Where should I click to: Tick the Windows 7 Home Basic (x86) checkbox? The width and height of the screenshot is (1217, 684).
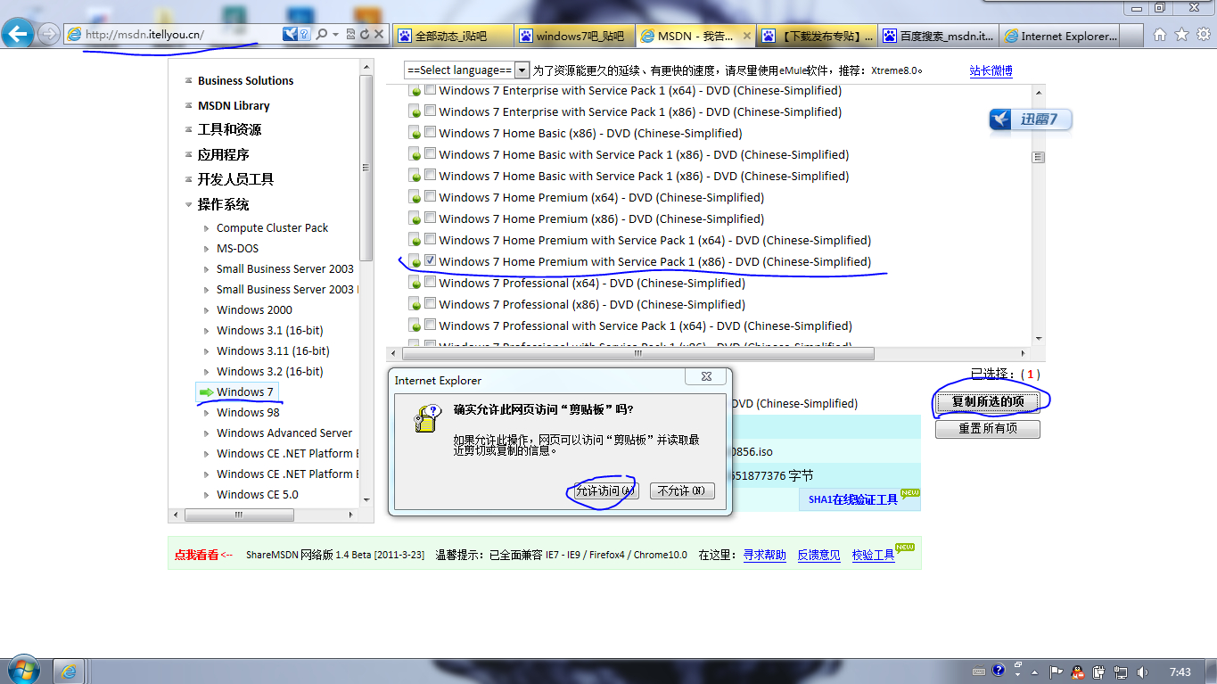[431, 133]
